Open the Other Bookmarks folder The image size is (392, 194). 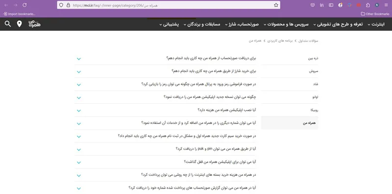pos(375,14)
